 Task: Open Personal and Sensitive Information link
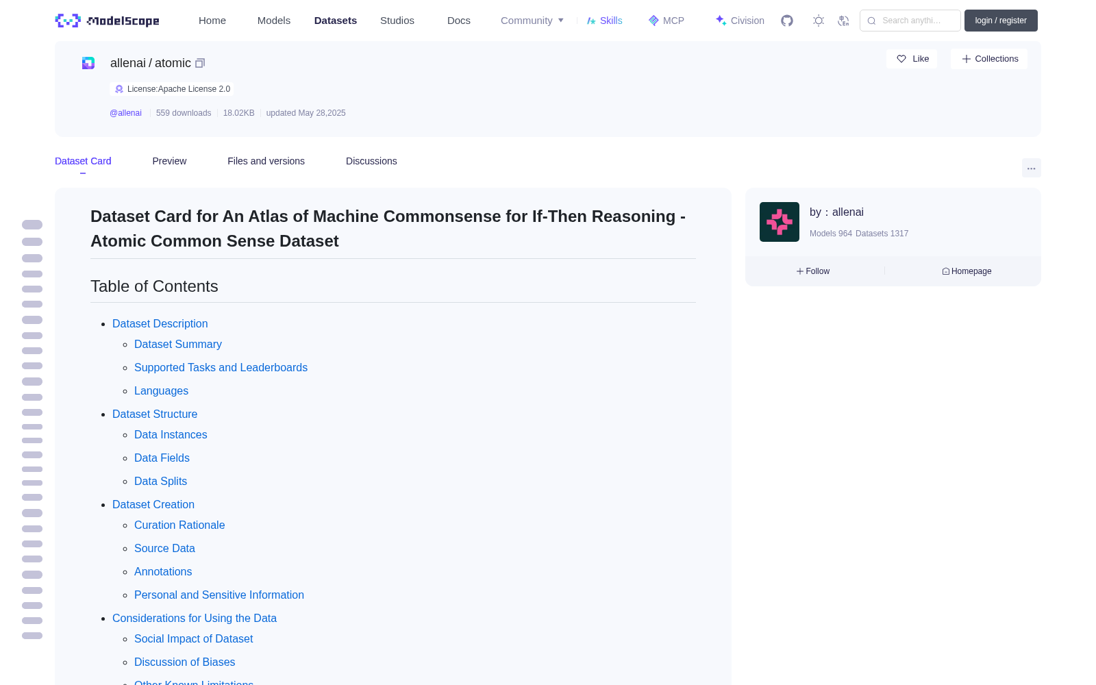[219, 595]
